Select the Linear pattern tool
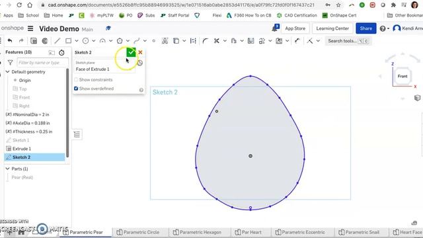 pyautogui.click(x=262, y=41)
